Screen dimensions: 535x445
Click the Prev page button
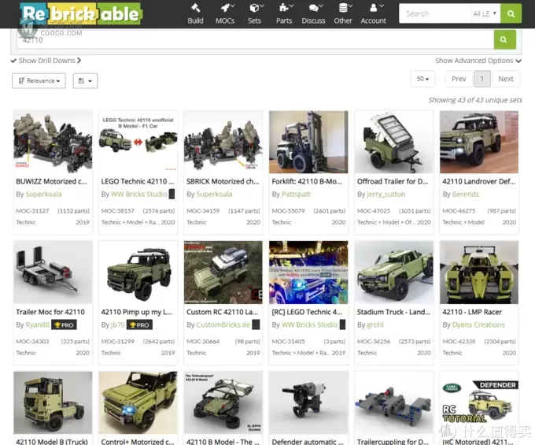pyautogui.click(x=459, y=79)
